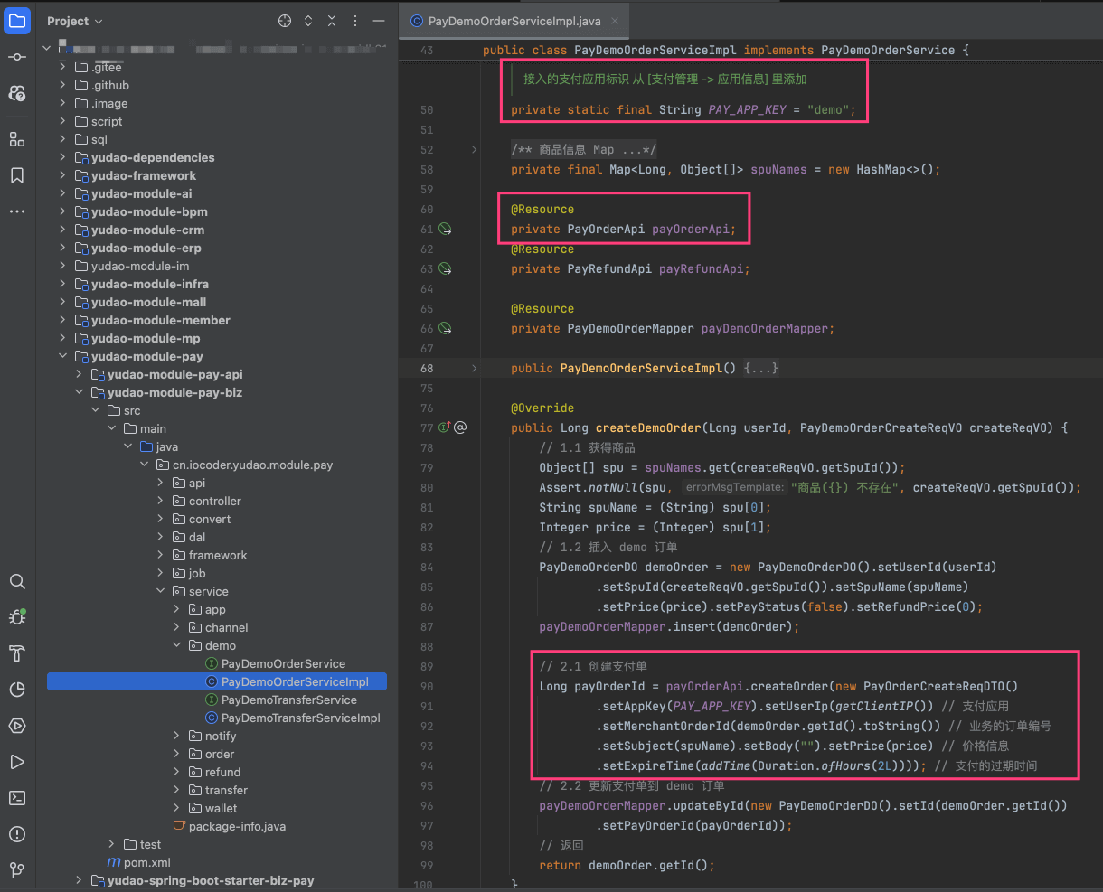The height and width of the screenshot is (892, 1103).
Task: Click the Debug tool window bug icon
Action: coord(16,617)
